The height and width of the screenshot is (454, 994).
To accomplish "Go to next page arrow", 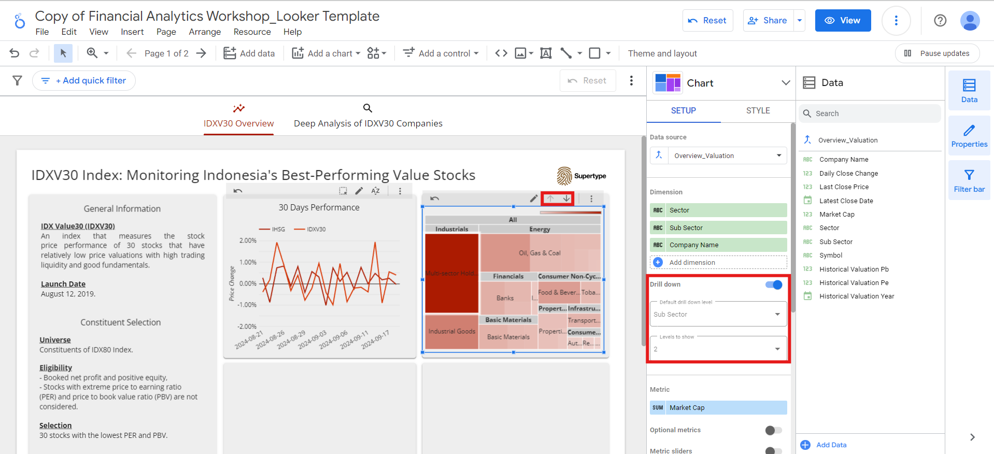I will (202, 53).
